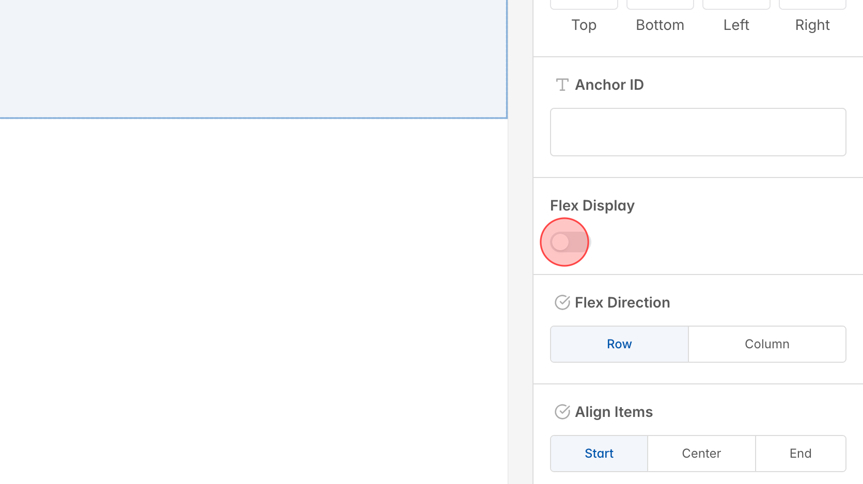863x484 pixels.
Task: Click the Anchor ID input field
Action: pyautogui.click(x=698, y=132)
